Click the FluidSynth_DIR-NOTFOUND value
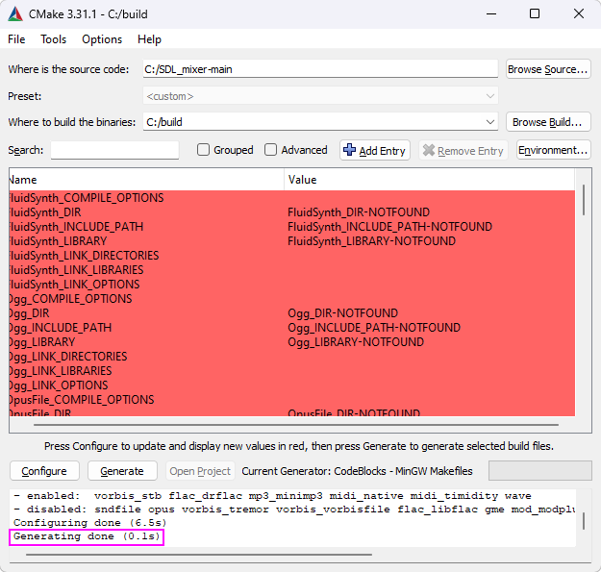The height and width of the screenshot is (572, 601). coord(359,212)
